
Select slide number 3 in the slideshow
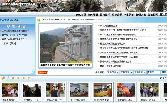pos(81,62)
